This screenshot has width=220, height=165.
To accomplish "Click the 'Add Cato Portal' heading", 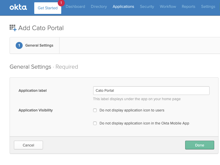I will (x=41, y=28).
